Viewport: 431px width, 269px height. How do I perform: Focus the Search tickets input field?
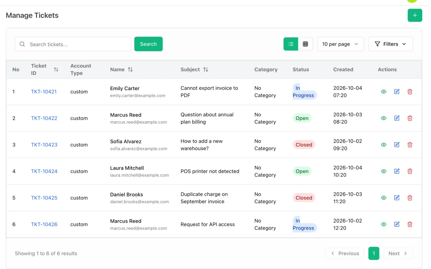(x=73, y=44)
